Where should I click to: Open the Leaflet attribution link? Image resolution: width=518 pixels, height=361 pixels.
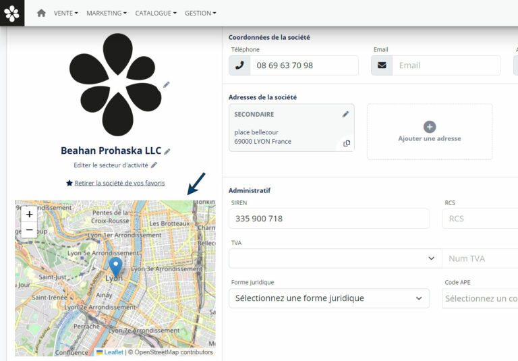[x=113, y=352]
